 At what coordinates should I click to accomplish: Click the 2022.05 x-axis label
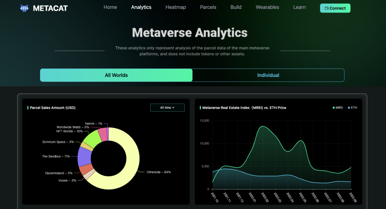303,198
